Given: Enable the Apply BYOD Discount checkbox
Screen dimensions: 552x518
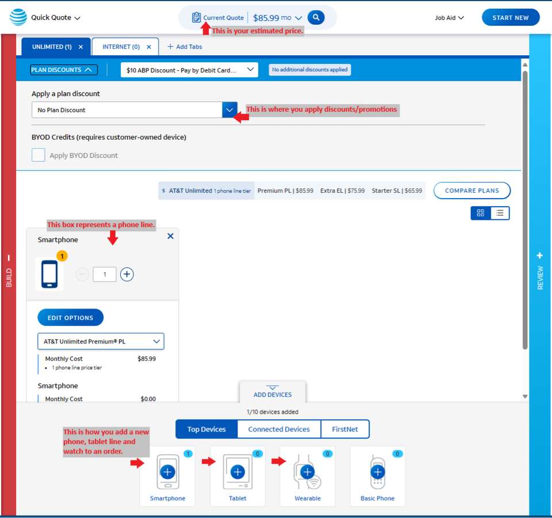Looking at the screenshot, I should [39, 155].
